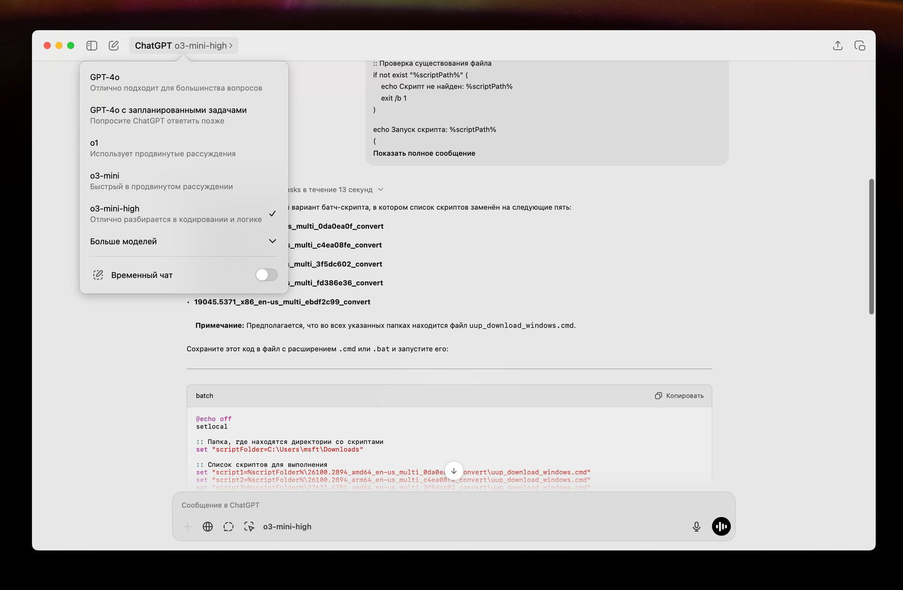Toggle the sidebar panel icon
This screenshot has width=903, height=590.
click(92, 46)
